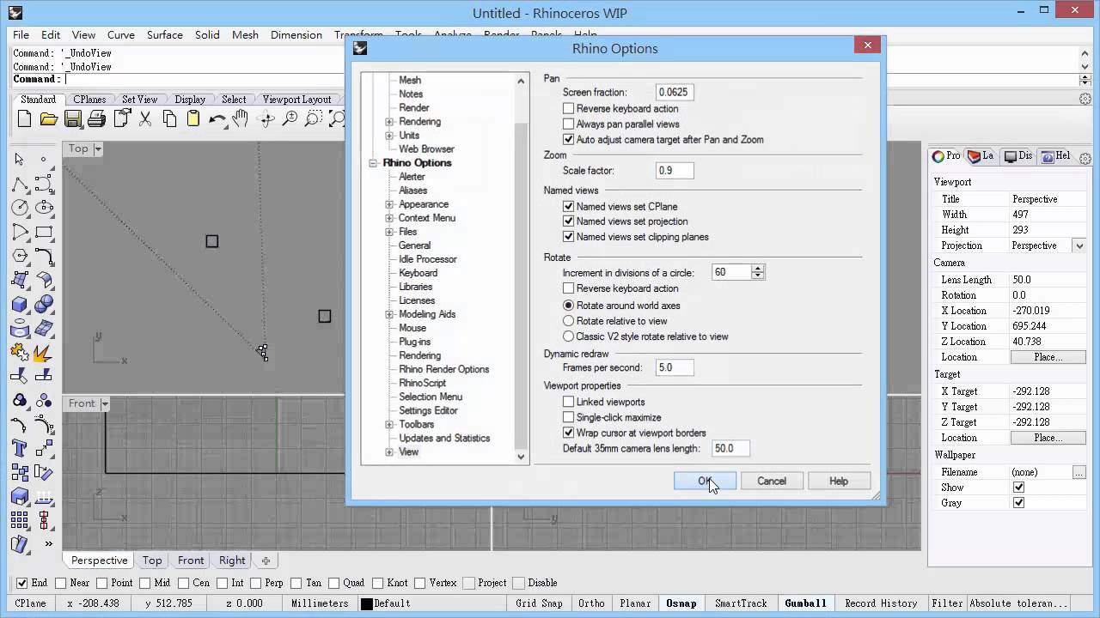Enable Reverse keyboard action under Pan
Screen dimensions: 1100x618
coord(568,109)
